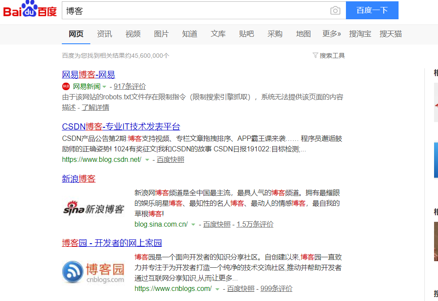
Task: Click the https://www.blog.csdn.net/ URL
Action: (x=102, y=159)
